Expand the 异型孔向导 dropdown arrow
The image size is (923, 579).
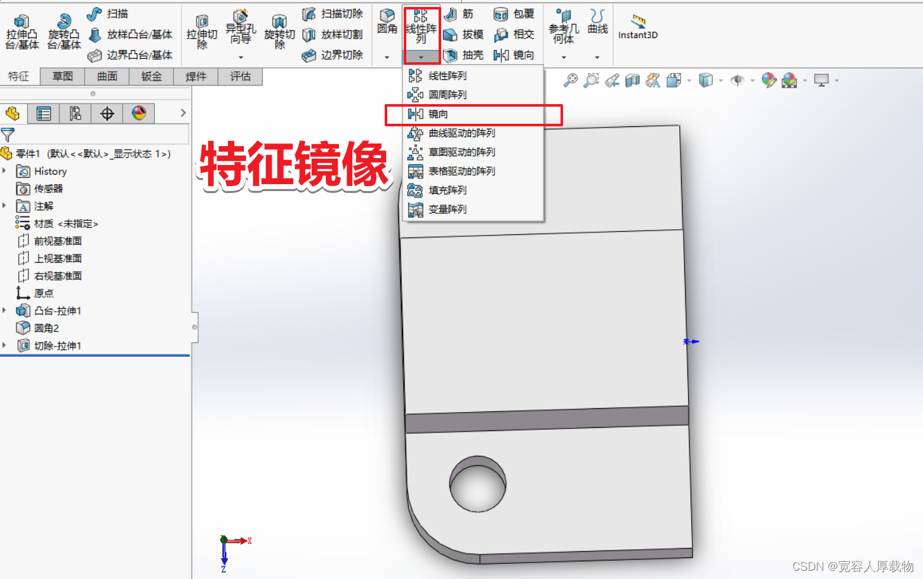[x=241, y=58]
